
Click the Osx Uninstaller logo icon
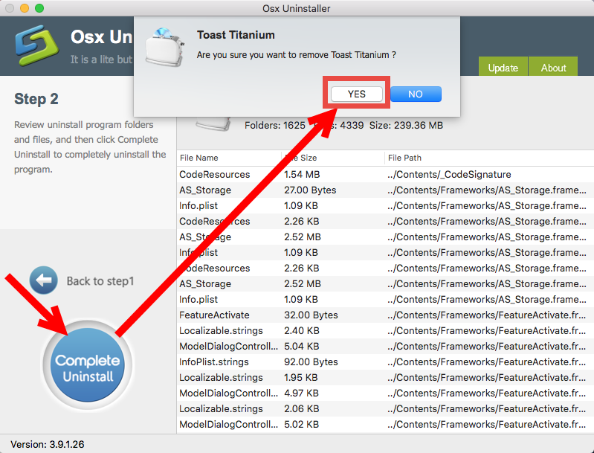point(36,45)
